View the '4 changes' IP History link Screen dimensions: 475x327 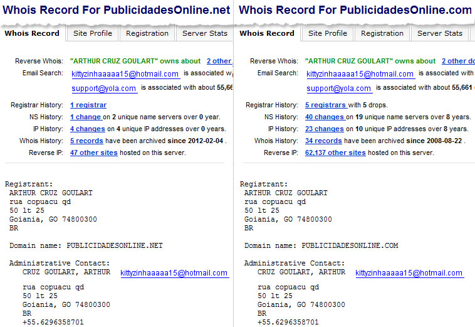tap(88, 129)
